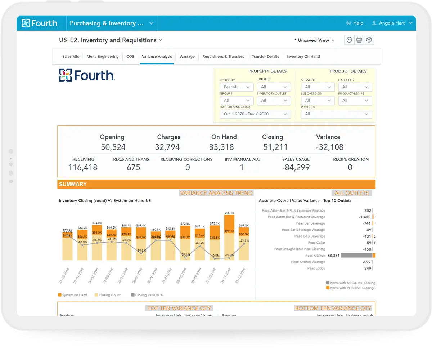The width and height of the screenshot is (432, 350).
Task: Switch to the Wastage tab
Action: [x=187, y=57]
